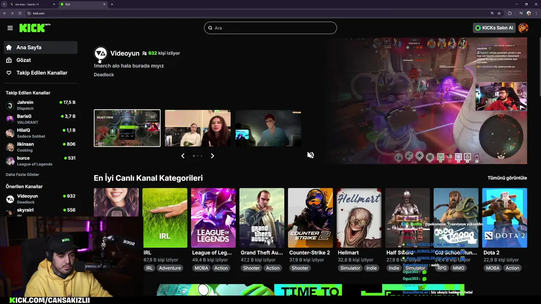Click the HilalQ avatar icon
Viewport: 541px width, 304px height.
point(10,133)
